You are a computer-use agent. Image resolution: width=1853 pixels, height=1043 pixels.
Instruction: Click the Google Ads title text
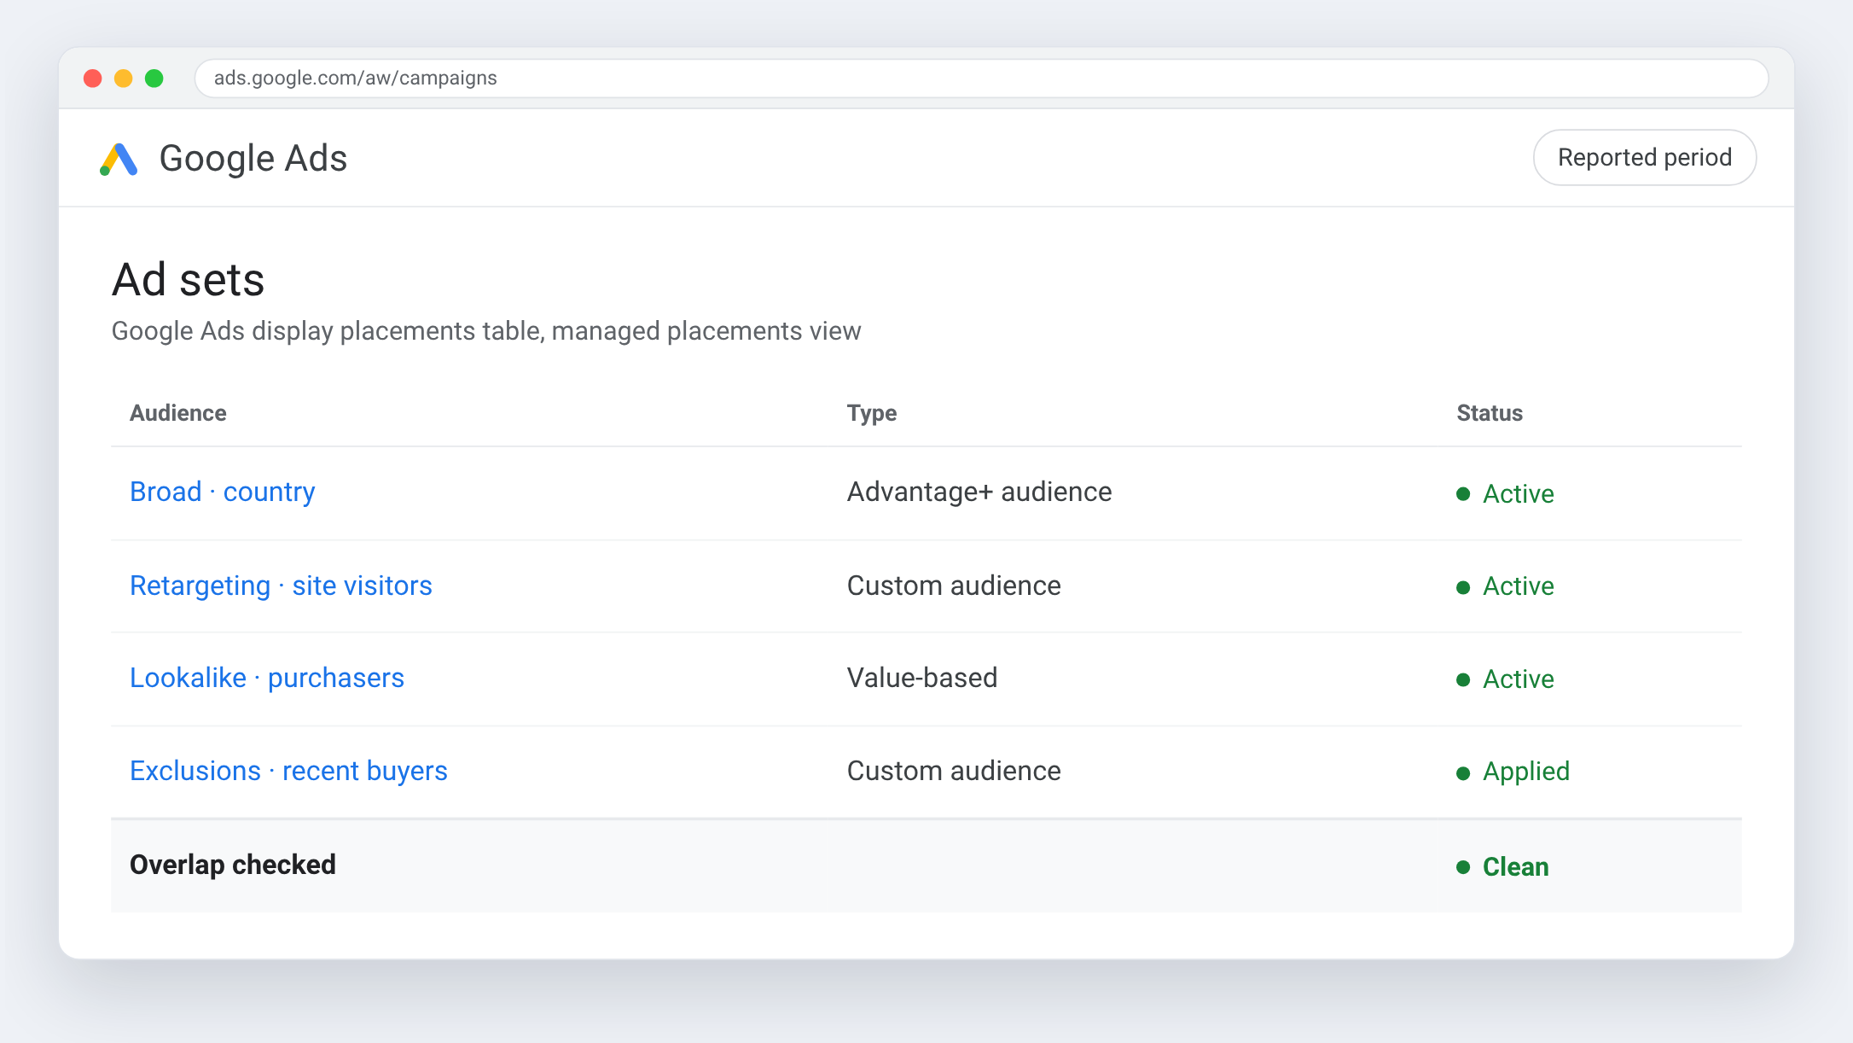point(253,159)
